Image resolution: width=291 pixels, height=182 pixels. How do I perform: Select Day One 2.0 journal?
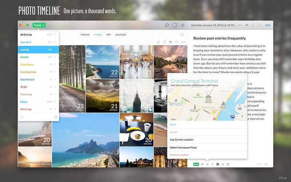pos(39,79)
